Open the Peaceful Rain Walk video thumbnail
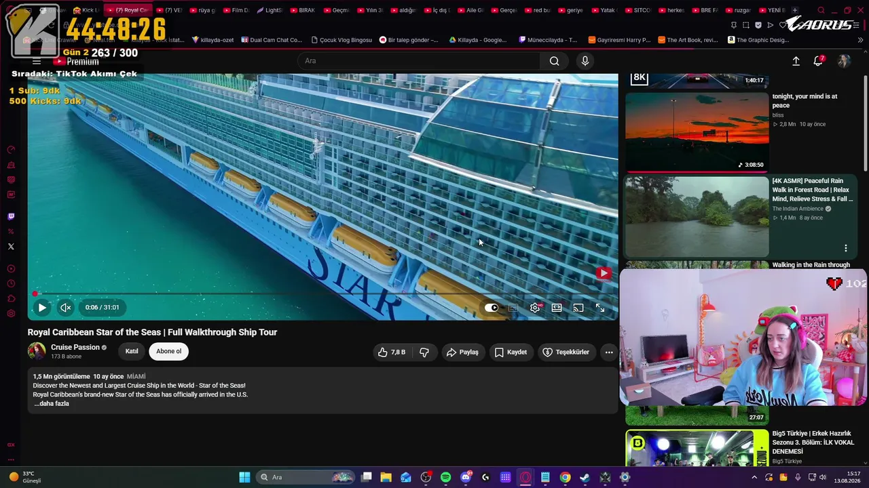869x488 pixels. click(x=697, y=217)
